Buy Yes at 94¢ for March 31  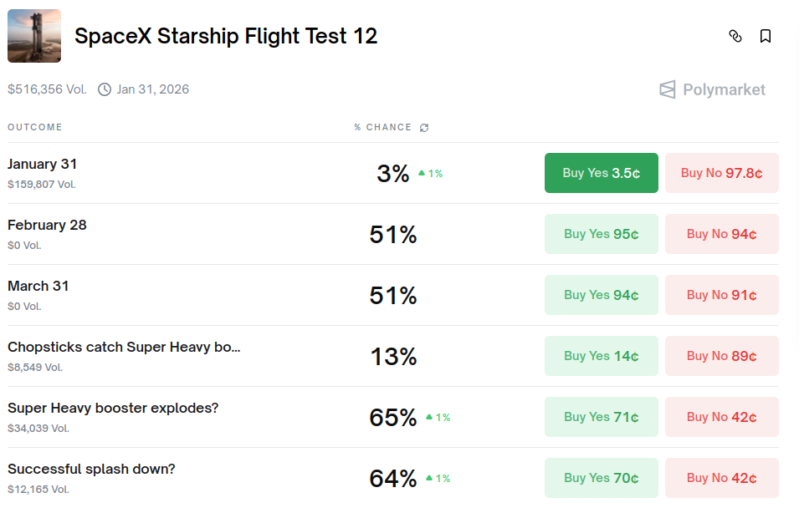(x=601, y=295)
